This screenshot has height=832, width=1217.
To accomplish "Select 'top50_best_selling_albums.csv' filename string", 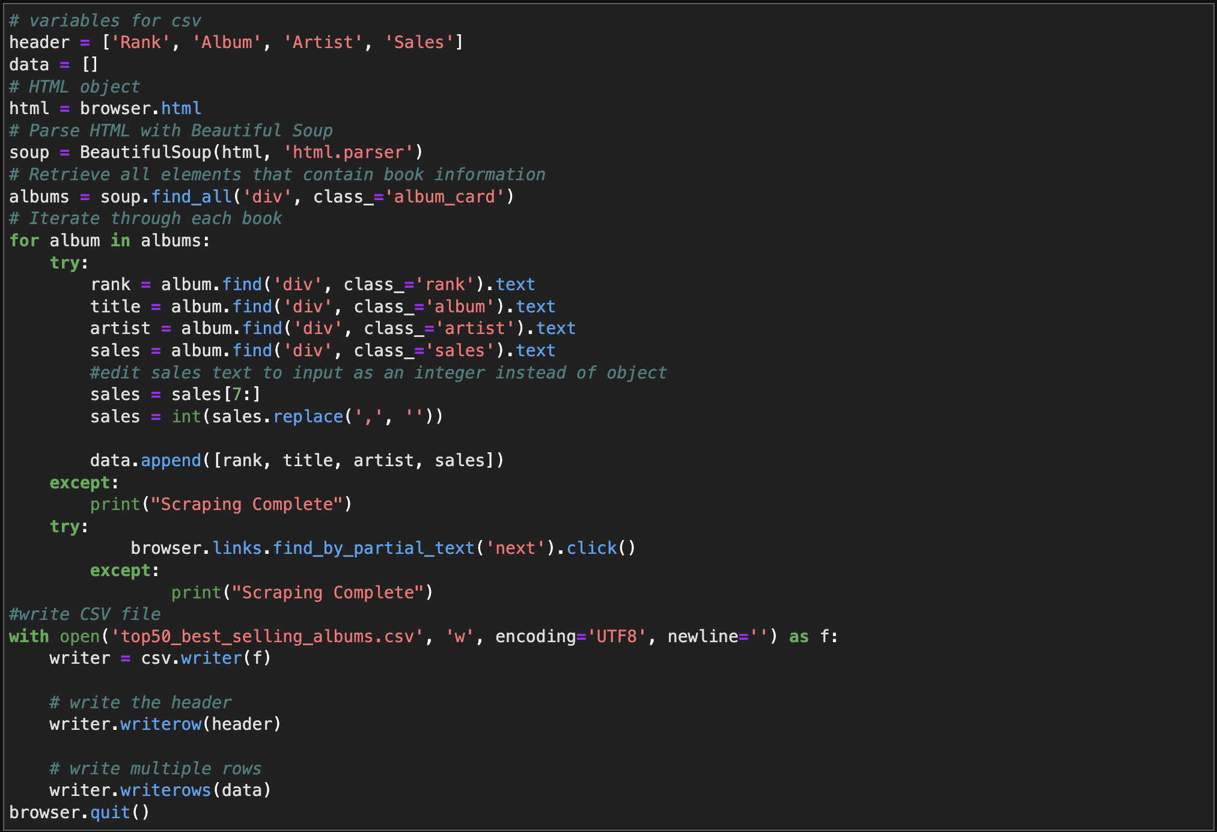I will tap(267, 637).
